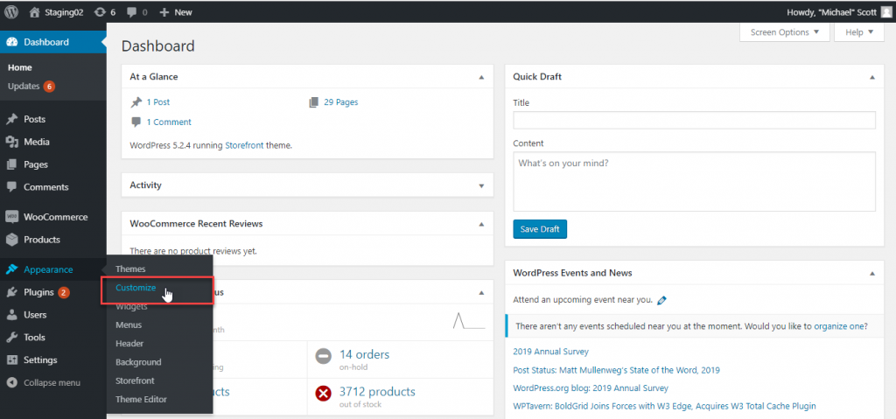Viewport: 896px width, 419px height.
Task: Open the Help dropdown tab
Action: 859,32
